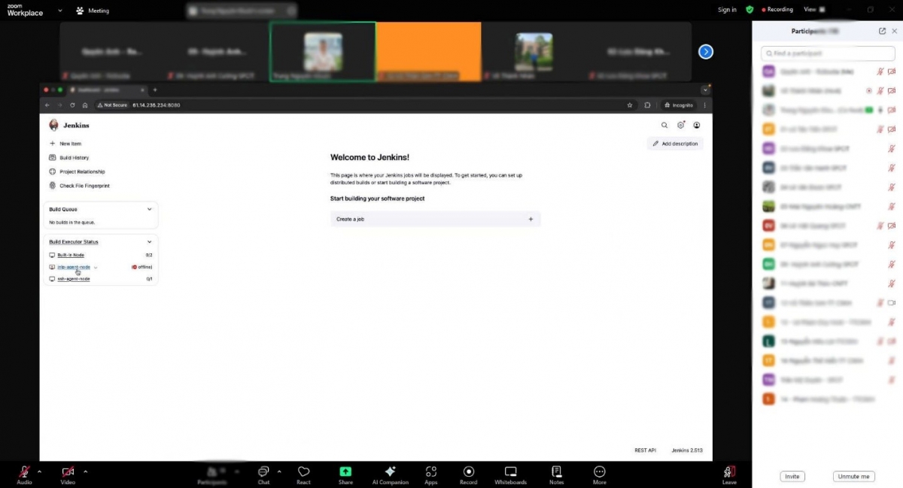The height and width of the screenshot is (488, 903).
Task: Open the Meeting tab in Zoom header
Action: point(93,11)
